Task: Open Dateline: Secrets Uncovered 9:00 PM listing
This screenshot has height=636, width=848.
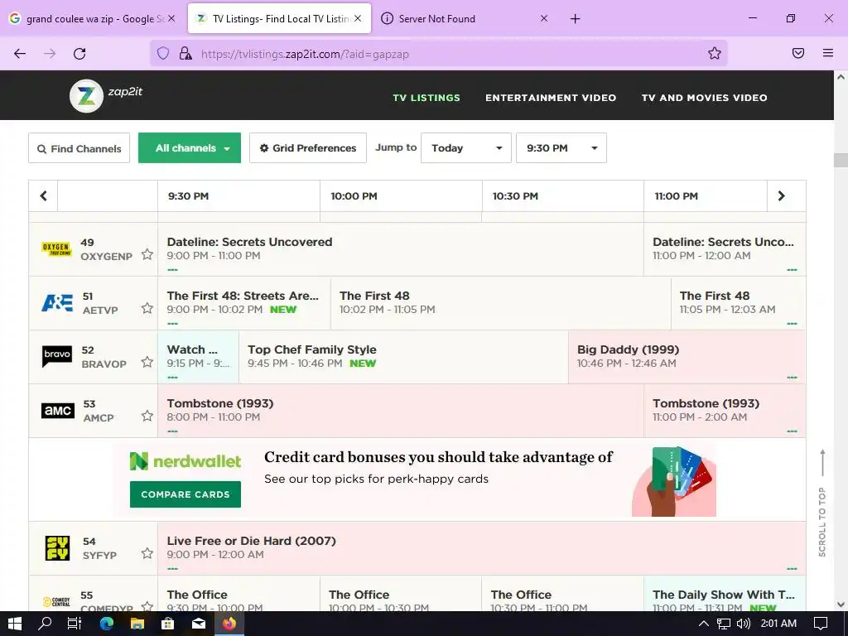Action: 400,248
